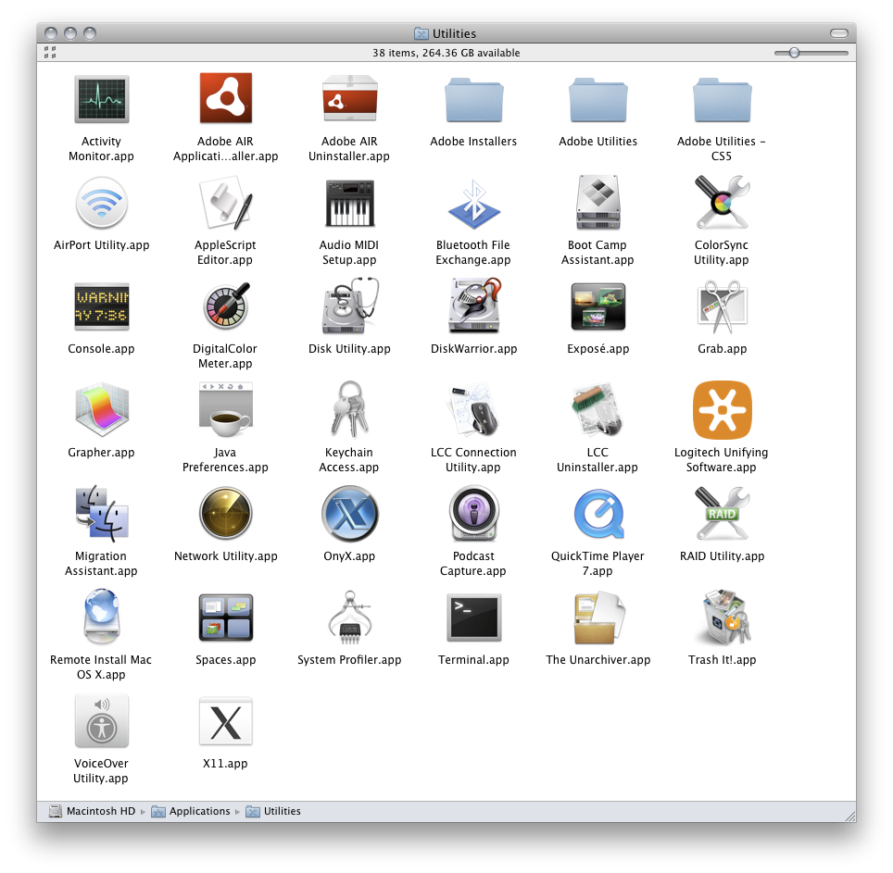
Task: Select the Keychain Access icon
Action: click(x=349, y=410)
